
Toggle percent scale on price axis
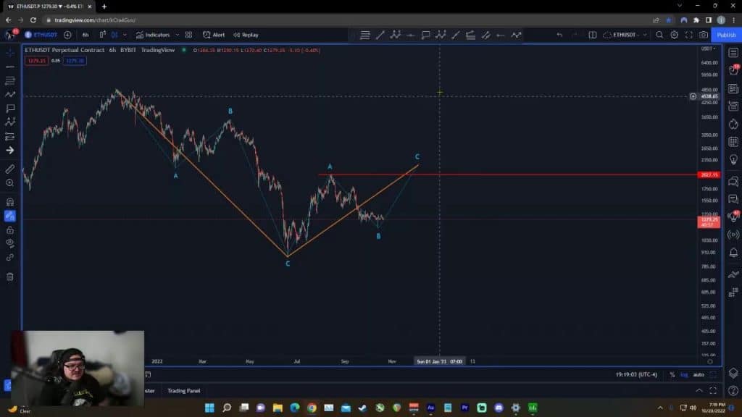[672, 374]
